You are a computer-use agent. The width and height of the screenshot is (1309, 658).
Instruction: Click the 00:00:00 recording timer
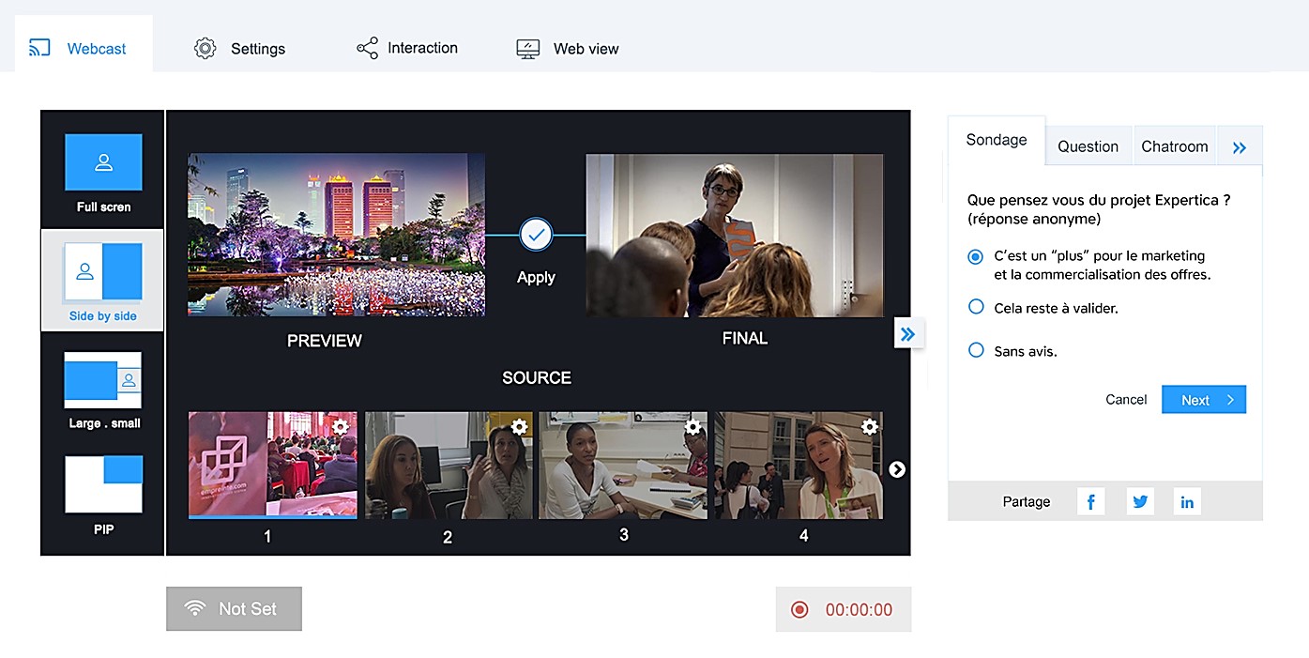pyautogui.click(x=859, y=610)
